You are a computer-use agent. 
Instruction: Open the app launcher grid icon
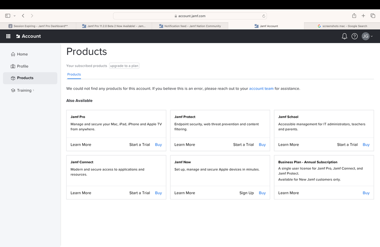point(8,36)
